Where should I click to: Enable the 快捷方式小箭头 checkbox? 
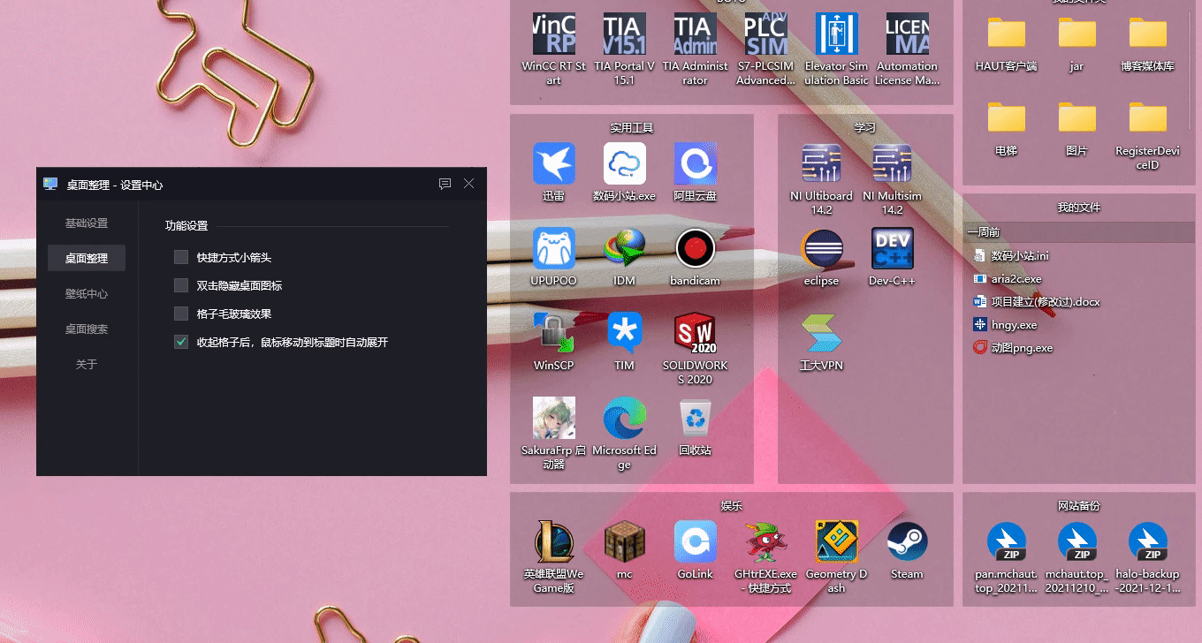click(x=181, y=257)
